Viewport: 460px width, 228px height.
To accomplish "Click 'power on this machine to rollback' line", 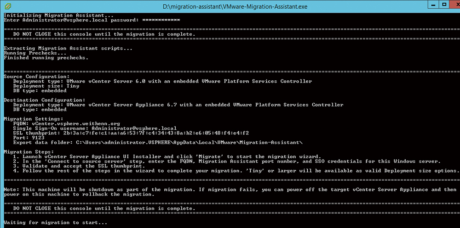I will tap(79, 194).
